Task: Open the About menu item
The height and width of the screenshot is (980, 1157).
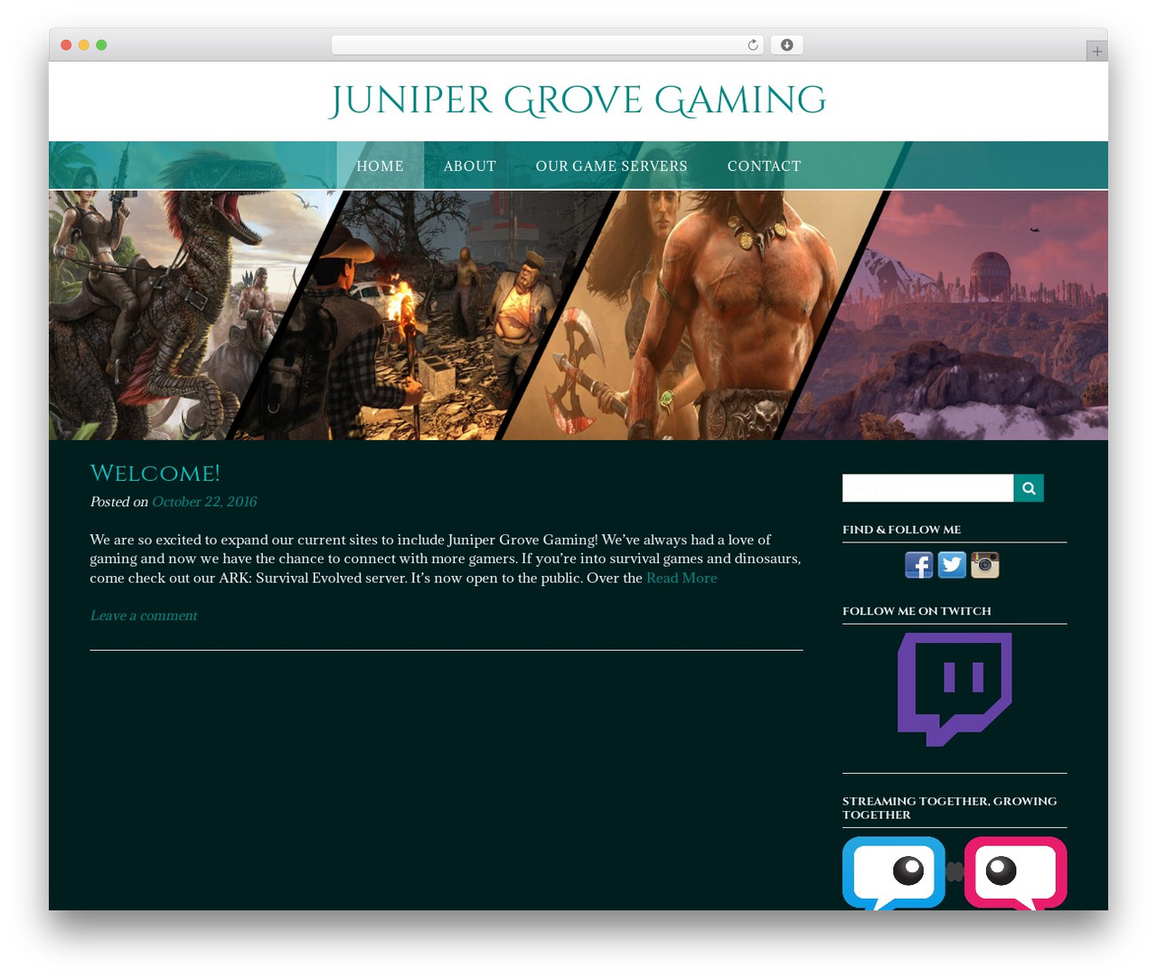Action: pos(470,165)
